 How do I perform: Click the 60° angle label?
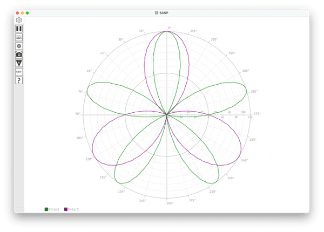[89, 71]
